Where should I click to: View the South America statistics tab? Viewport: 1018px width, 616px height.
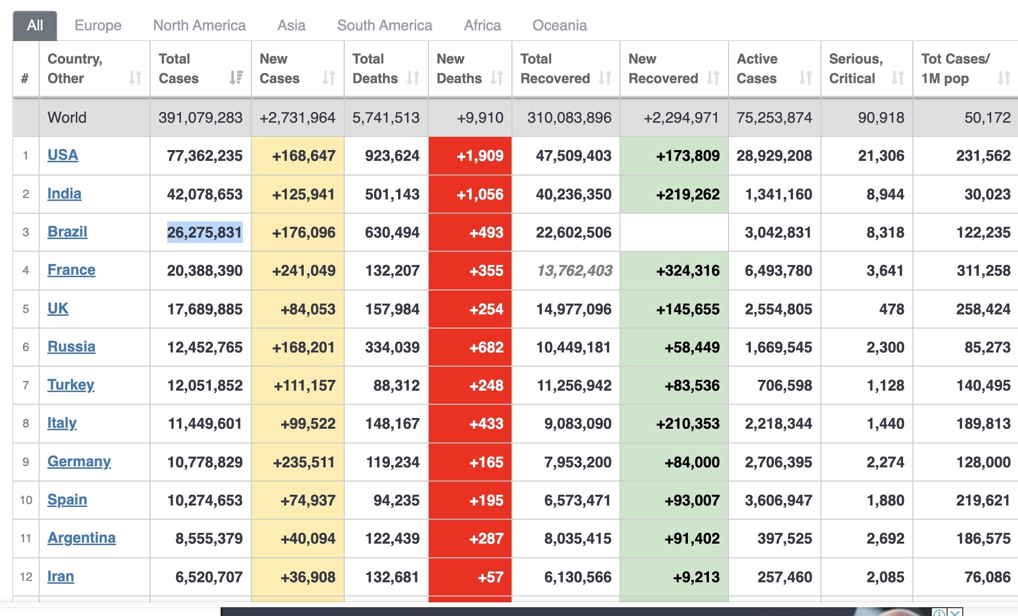click(x=384, y=25)
